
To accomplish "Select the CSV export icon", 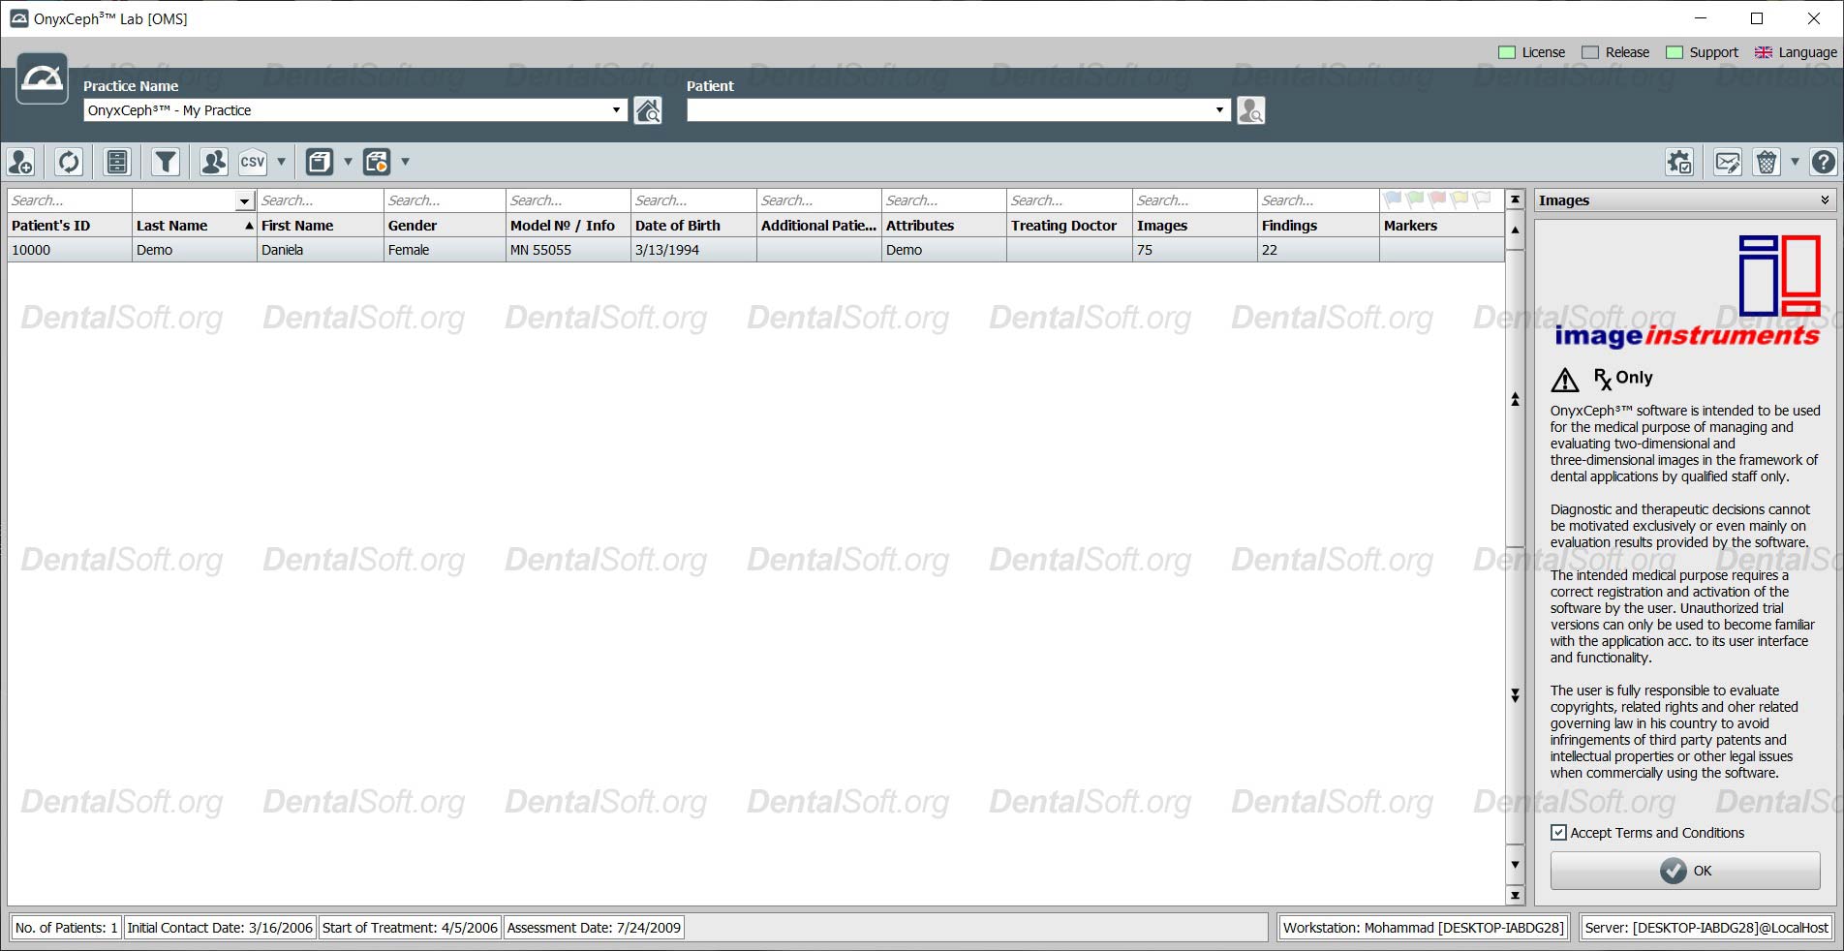I will (253, 162).
